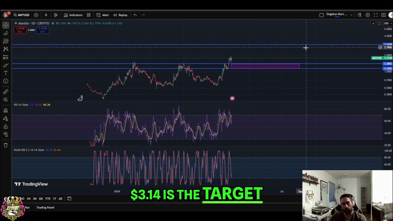Open the emoji icons tool

(x=6, y=81)
